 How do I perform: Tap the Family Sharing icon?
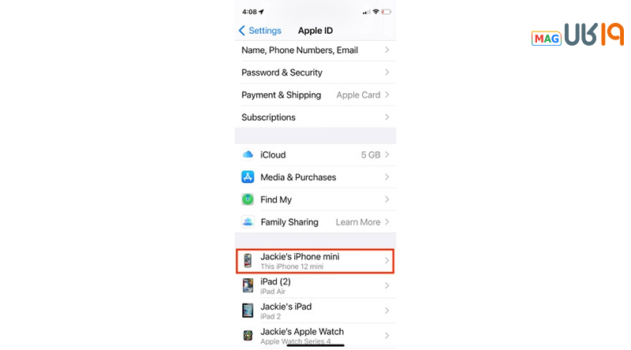[248, 222]
